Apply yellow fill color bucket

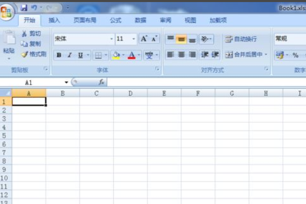pos(116,56)
